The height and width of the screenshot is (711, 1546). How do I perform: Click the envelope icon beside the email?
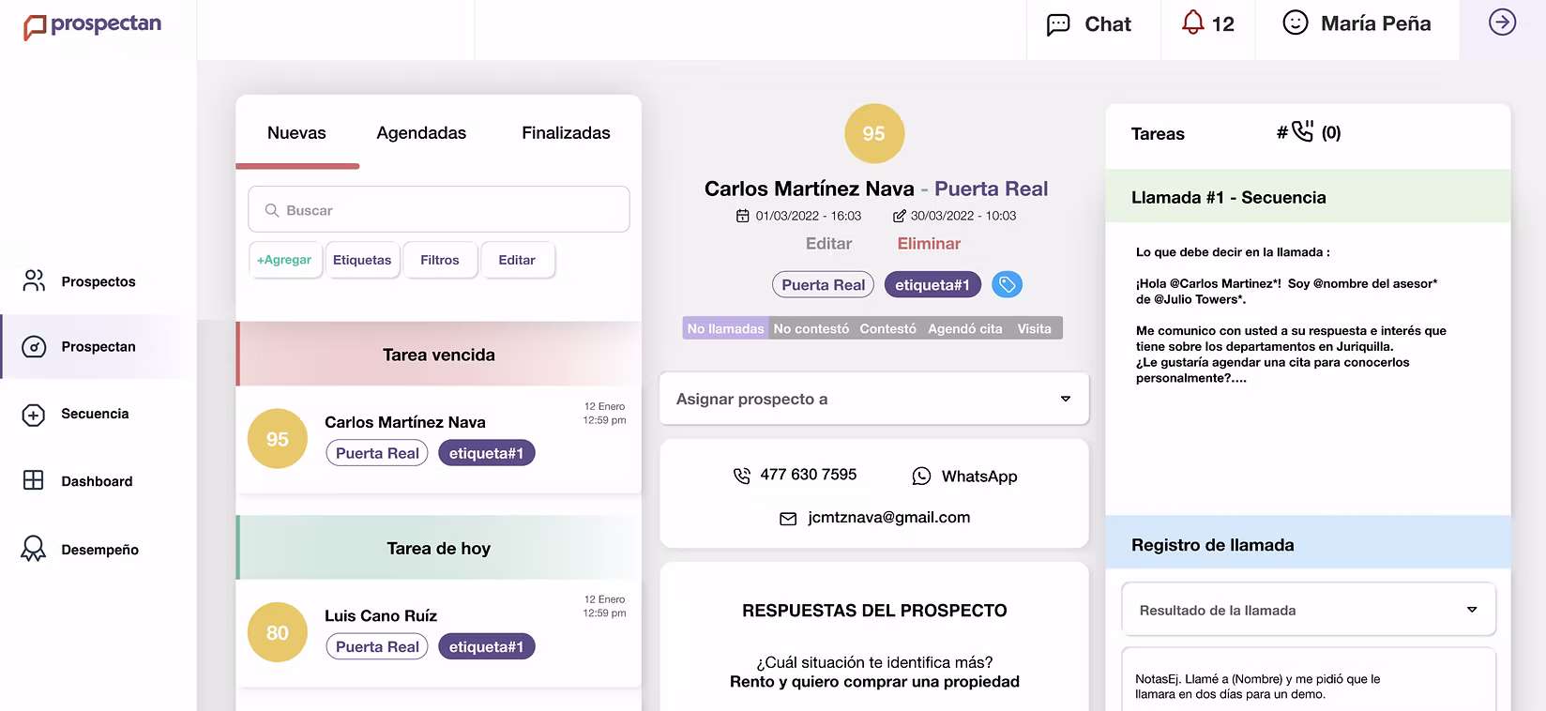pyautogui.click(x=788, y=519)
